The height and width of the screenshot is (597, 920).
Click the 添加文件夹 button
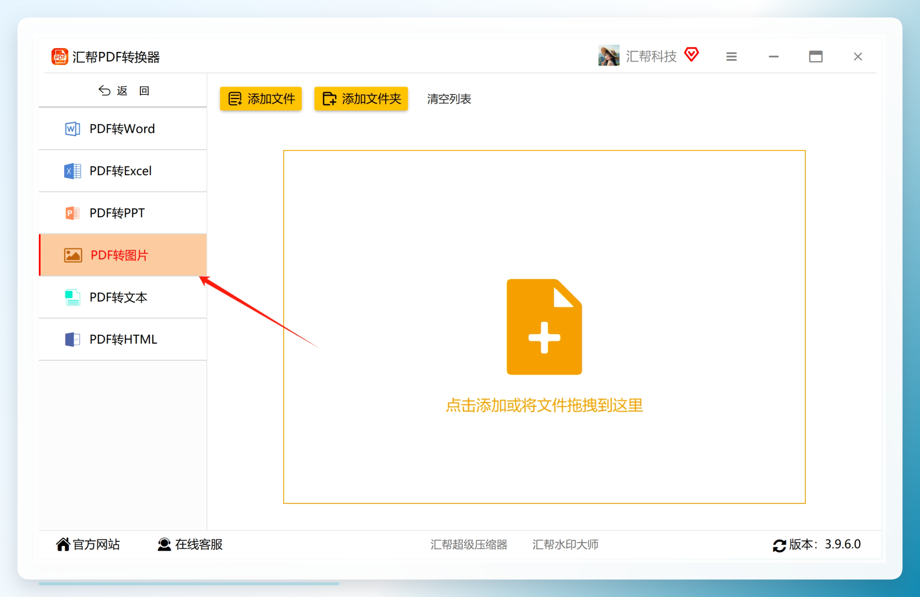361,99
